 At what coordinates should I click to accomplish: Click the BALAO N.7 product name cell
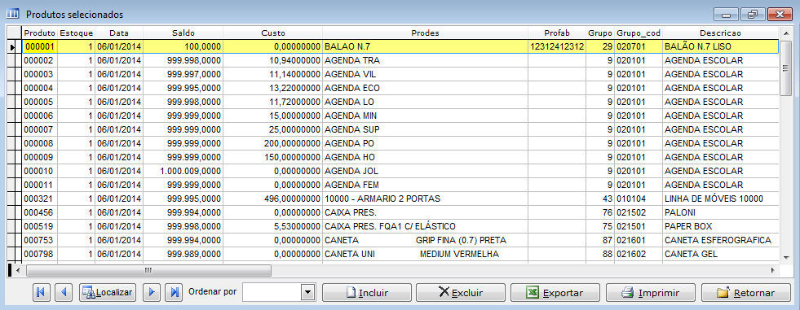point(425,47)
